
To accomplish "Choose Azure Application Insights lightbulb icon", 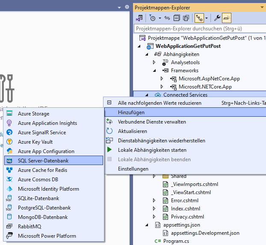I will coord(9,123).
